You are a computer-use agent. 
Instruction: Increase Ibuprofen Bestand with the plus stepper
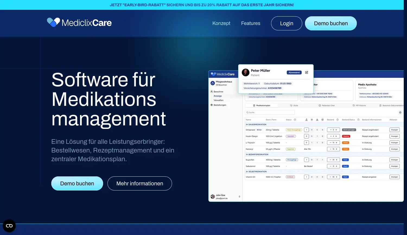click(337, 160)
